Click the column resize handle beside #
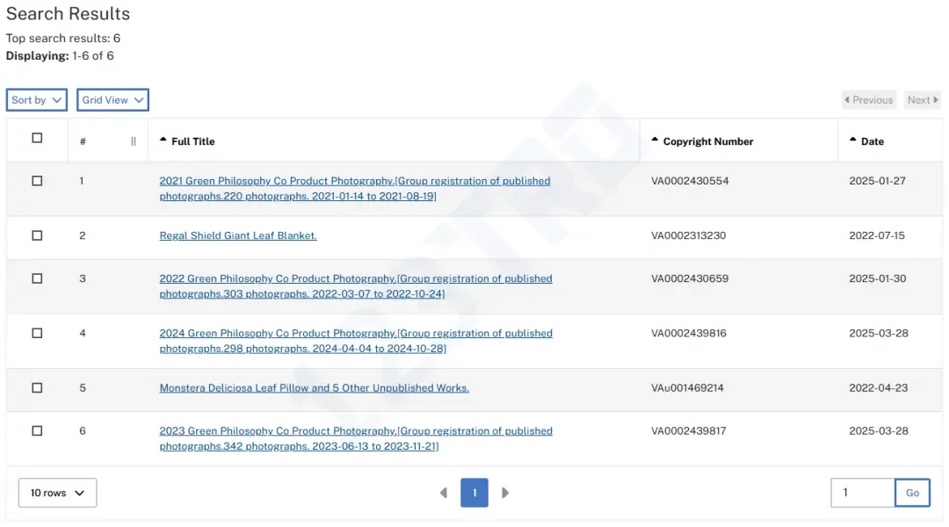Screen dimensions: 949x527 (x=134, y=141)
